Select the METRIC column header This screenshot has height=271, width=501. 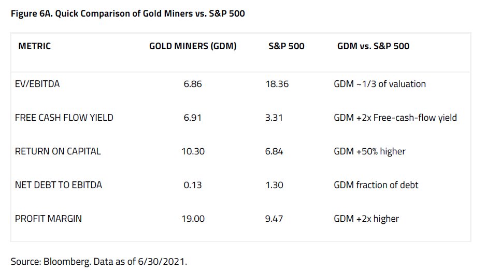pos(35,46)
